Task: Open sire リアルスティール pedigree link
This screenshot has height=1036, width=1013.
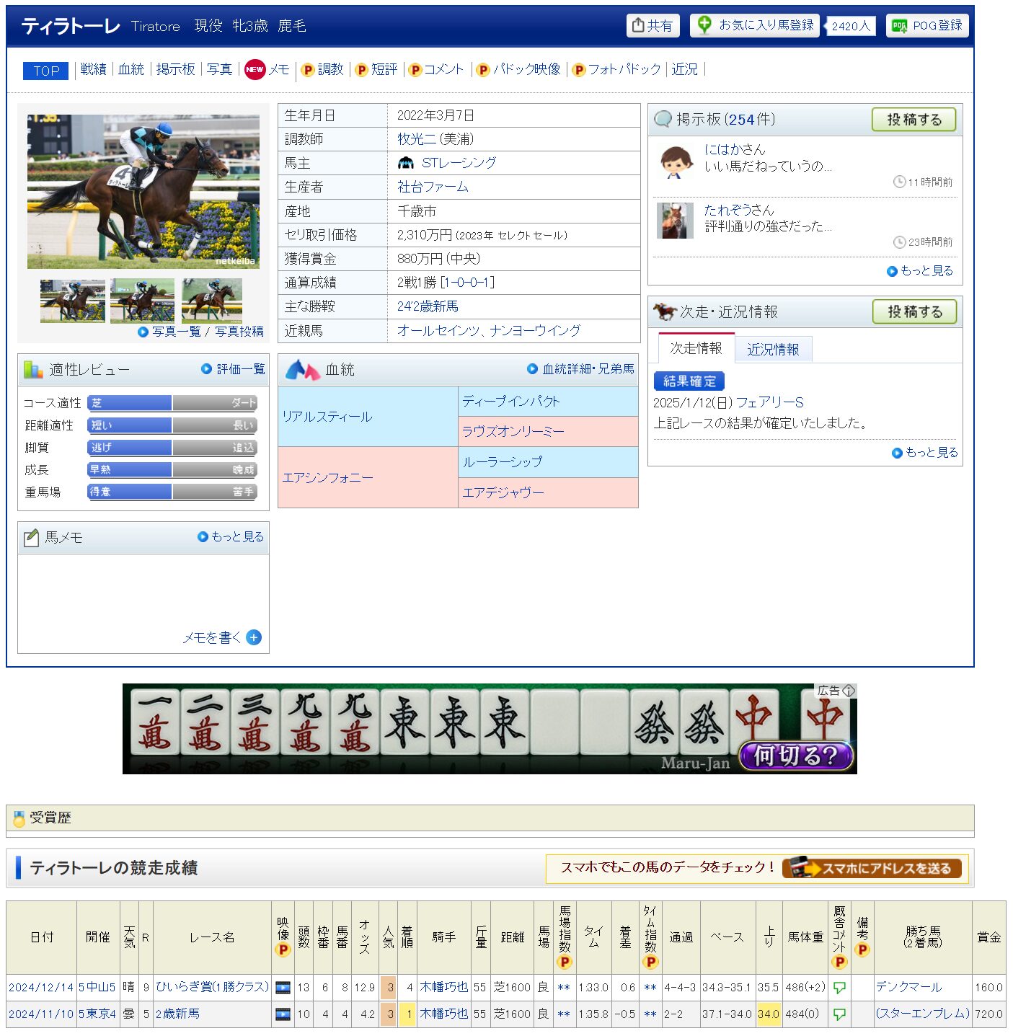Action: [x=327, y=417]
